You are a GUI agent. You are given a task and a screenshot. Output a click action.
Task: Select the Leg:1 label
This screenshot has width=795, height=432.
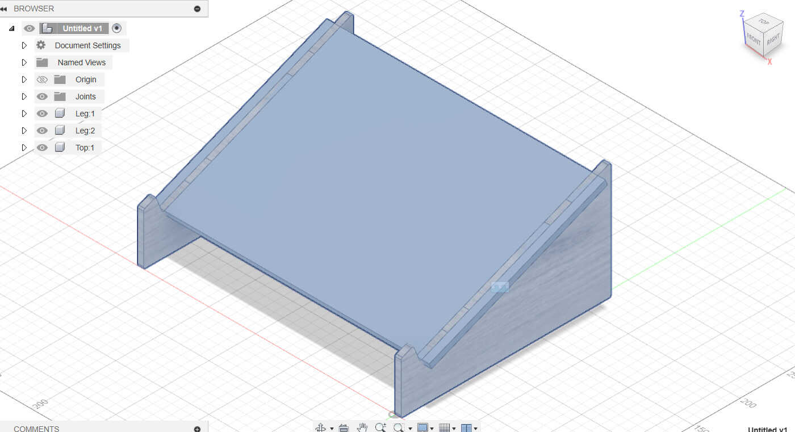85,114
